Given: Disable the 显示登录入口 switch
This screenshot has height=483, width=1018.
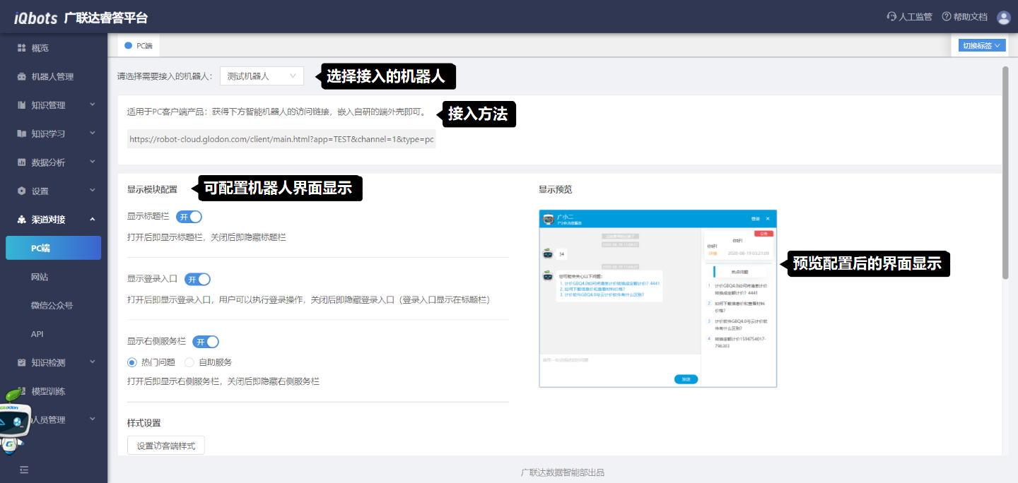Looking at the screenshot, I should pos(197,279).
